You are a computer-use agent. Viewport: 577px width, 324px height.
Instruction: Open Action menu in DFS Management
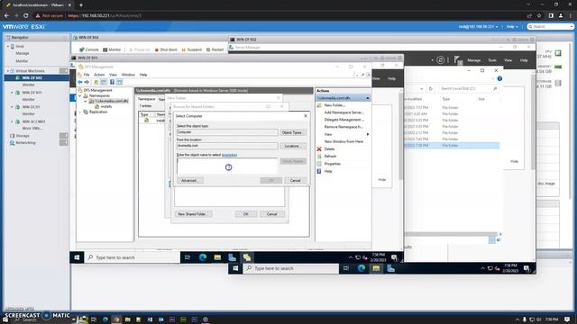[99, 75]
